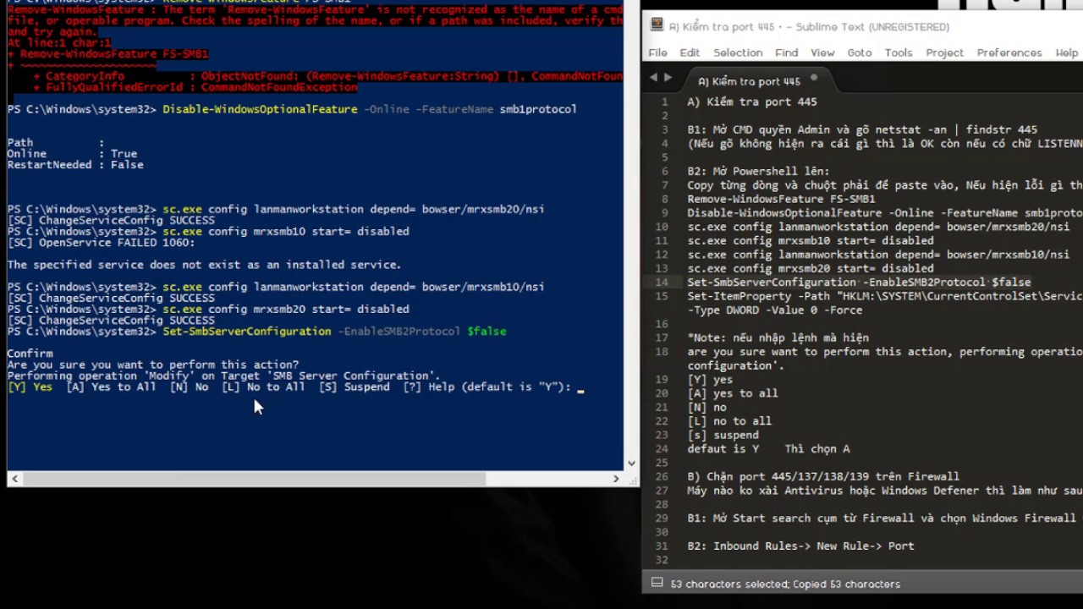
Task: Open the Tools menu
Action: coord(899,52)
